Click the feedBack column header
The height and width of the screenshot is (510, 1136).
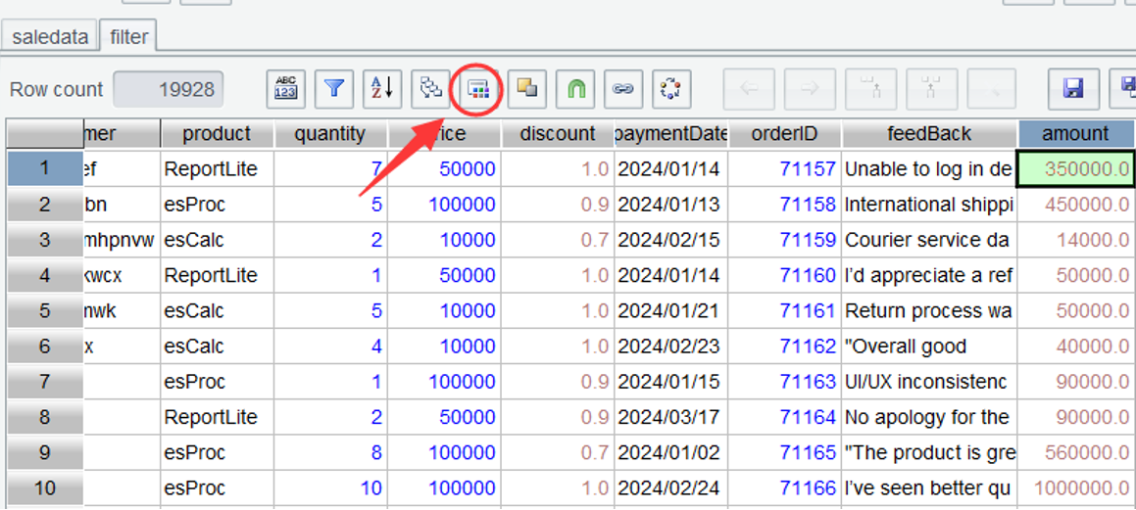coord(929,134)
